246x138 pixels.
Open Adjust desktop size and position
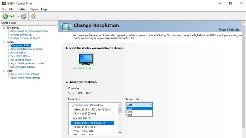pyautogui.click(x=28, y=63)
